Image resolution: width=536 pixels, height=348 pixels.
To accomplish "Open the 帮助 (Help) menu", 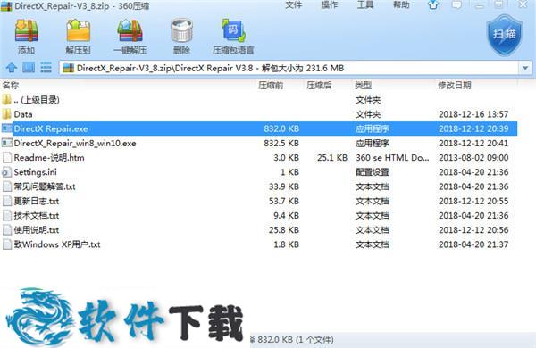I will [401, 4].
